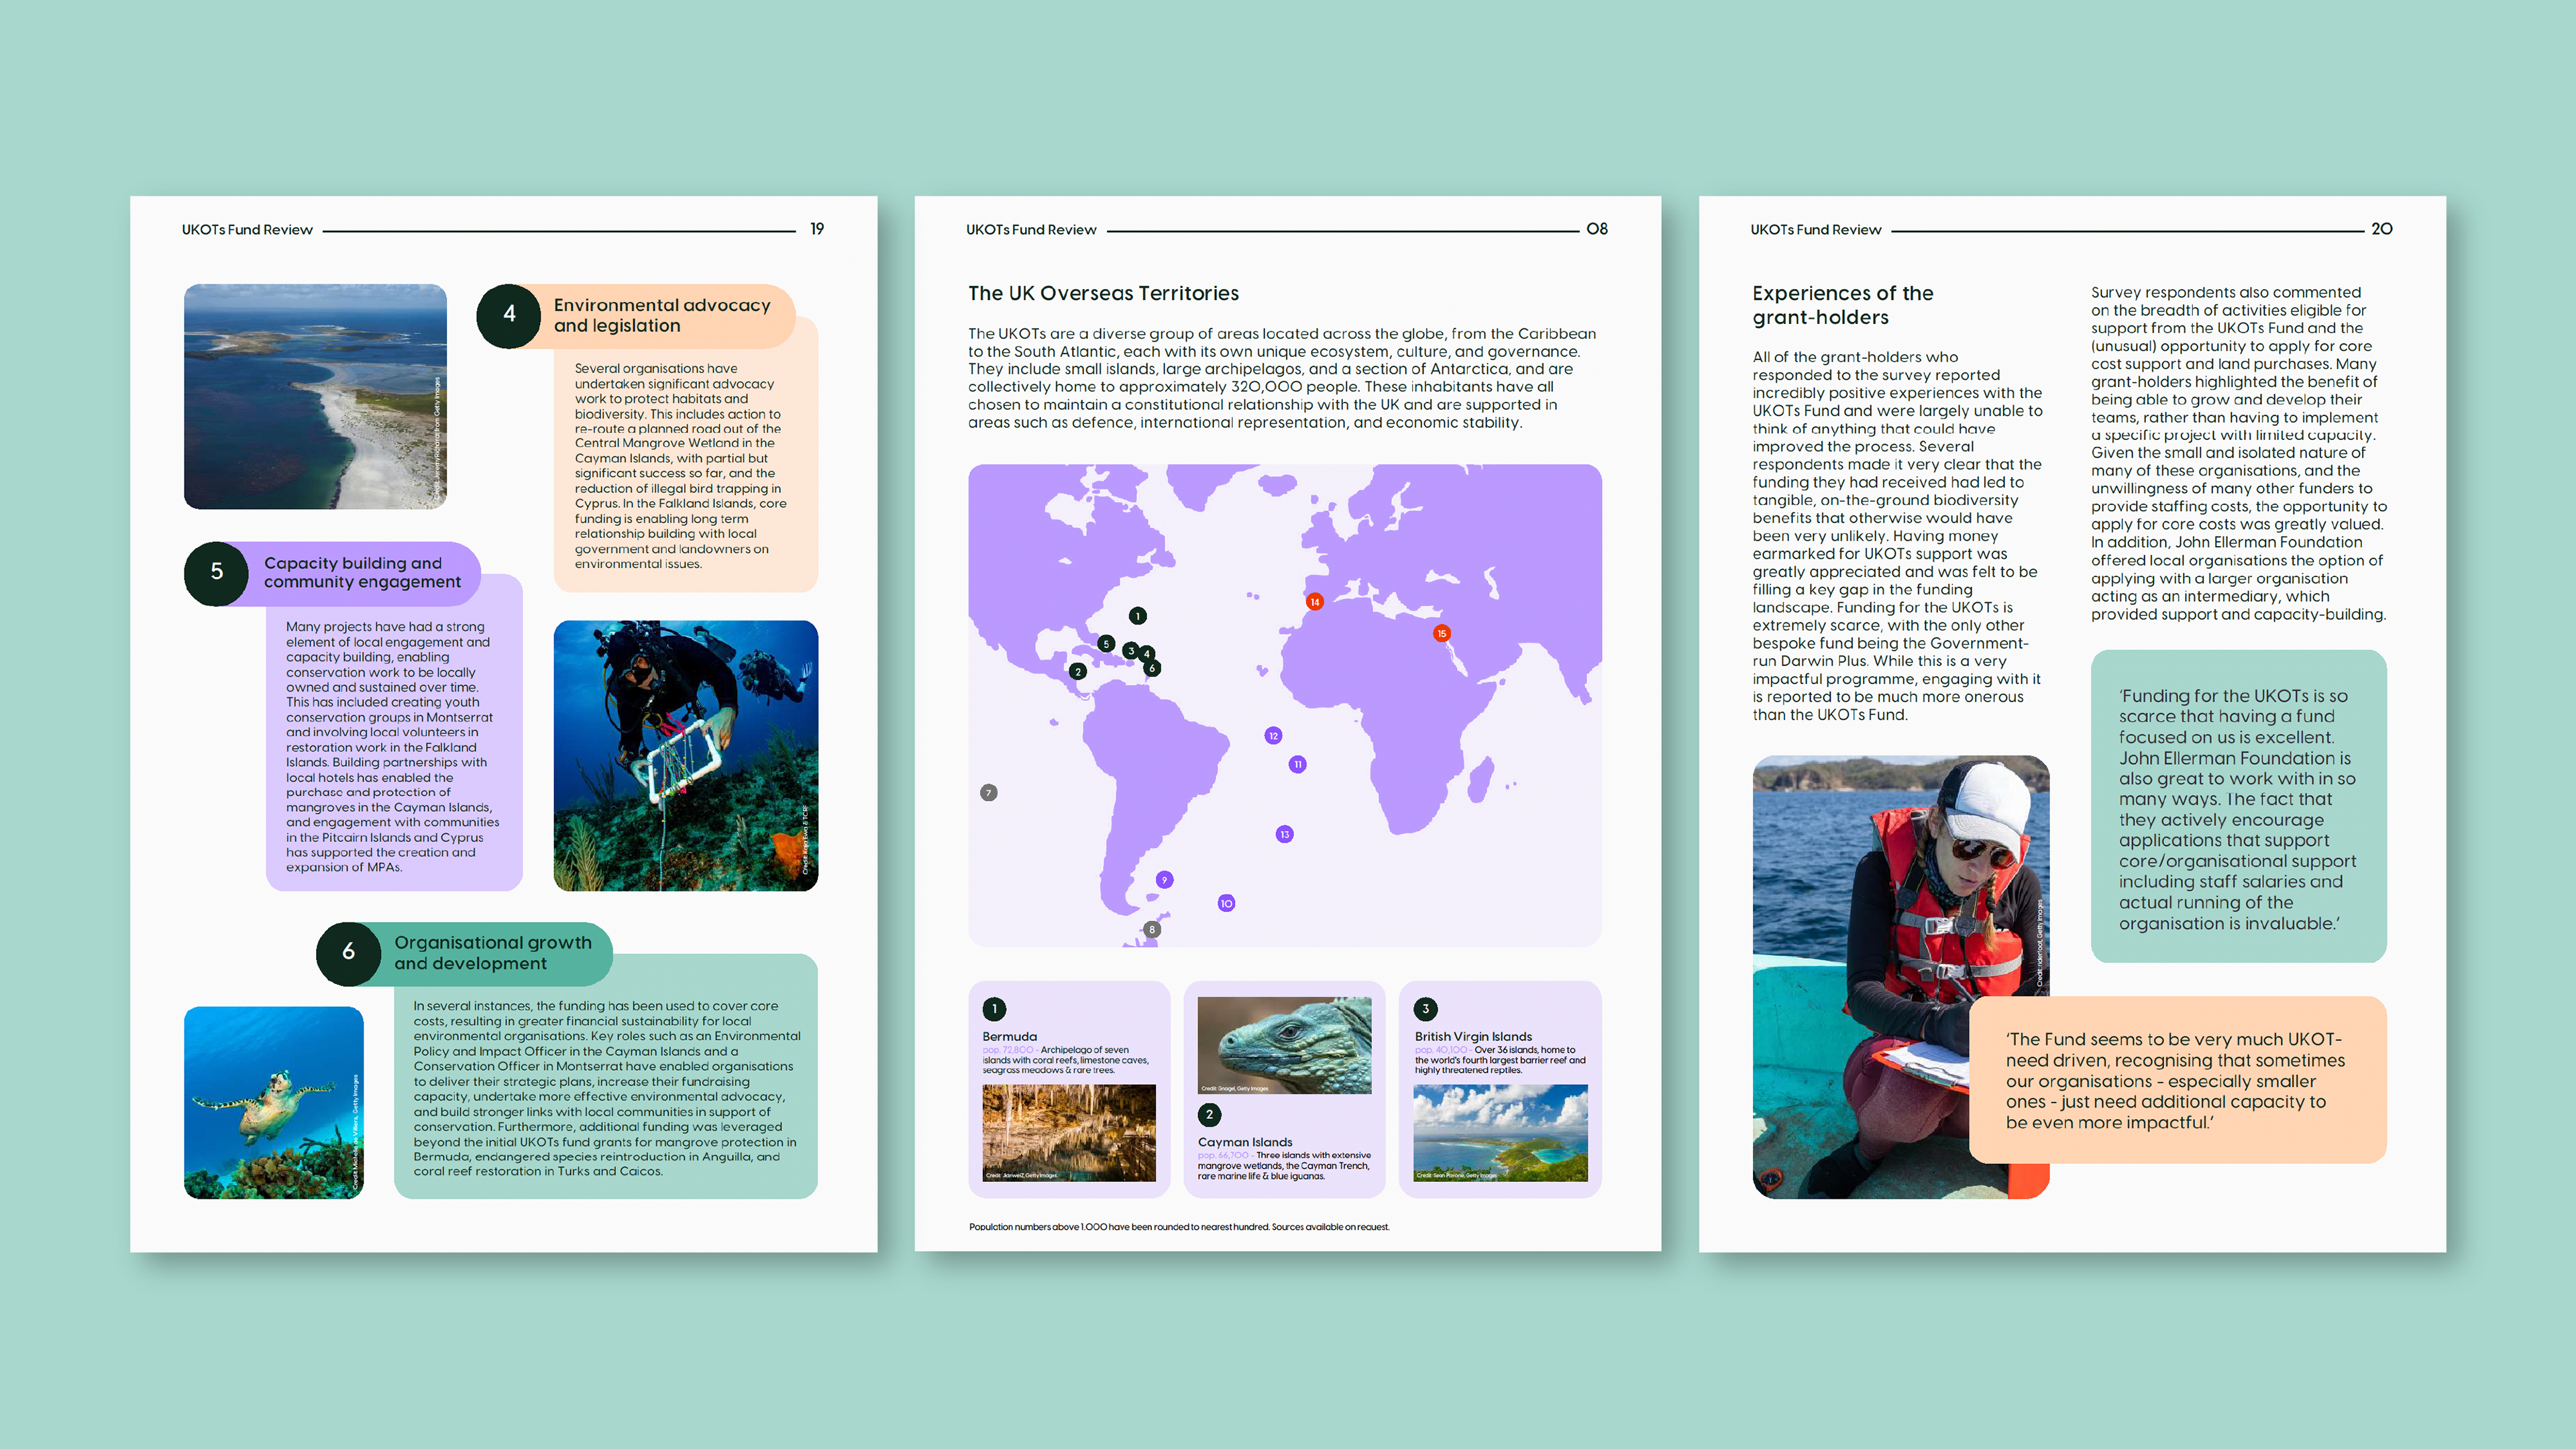The width and height of the screenshot is (2576, 1449).
Task: Click number 6 badge beside Organisational growth heading
Action: (348, 953)
